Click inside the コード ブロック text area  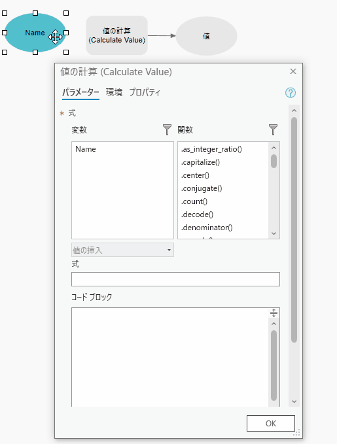pos(169,357)
